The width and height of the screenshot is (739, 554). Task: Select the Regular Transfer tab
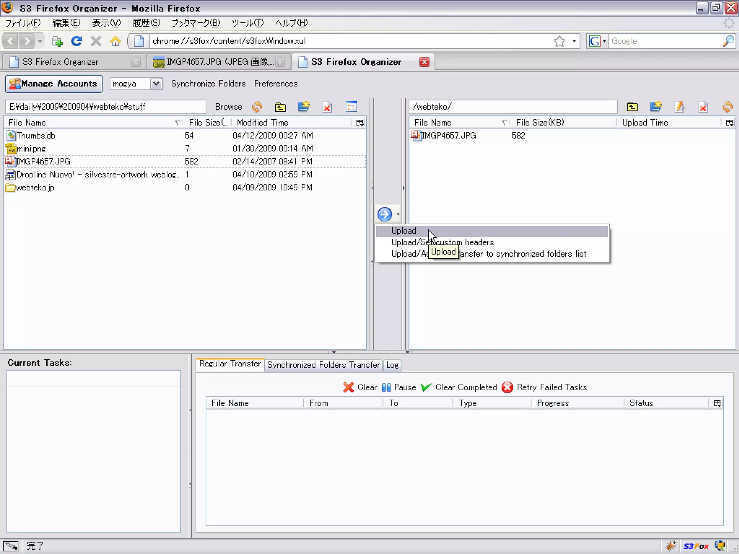coord(230,364)
